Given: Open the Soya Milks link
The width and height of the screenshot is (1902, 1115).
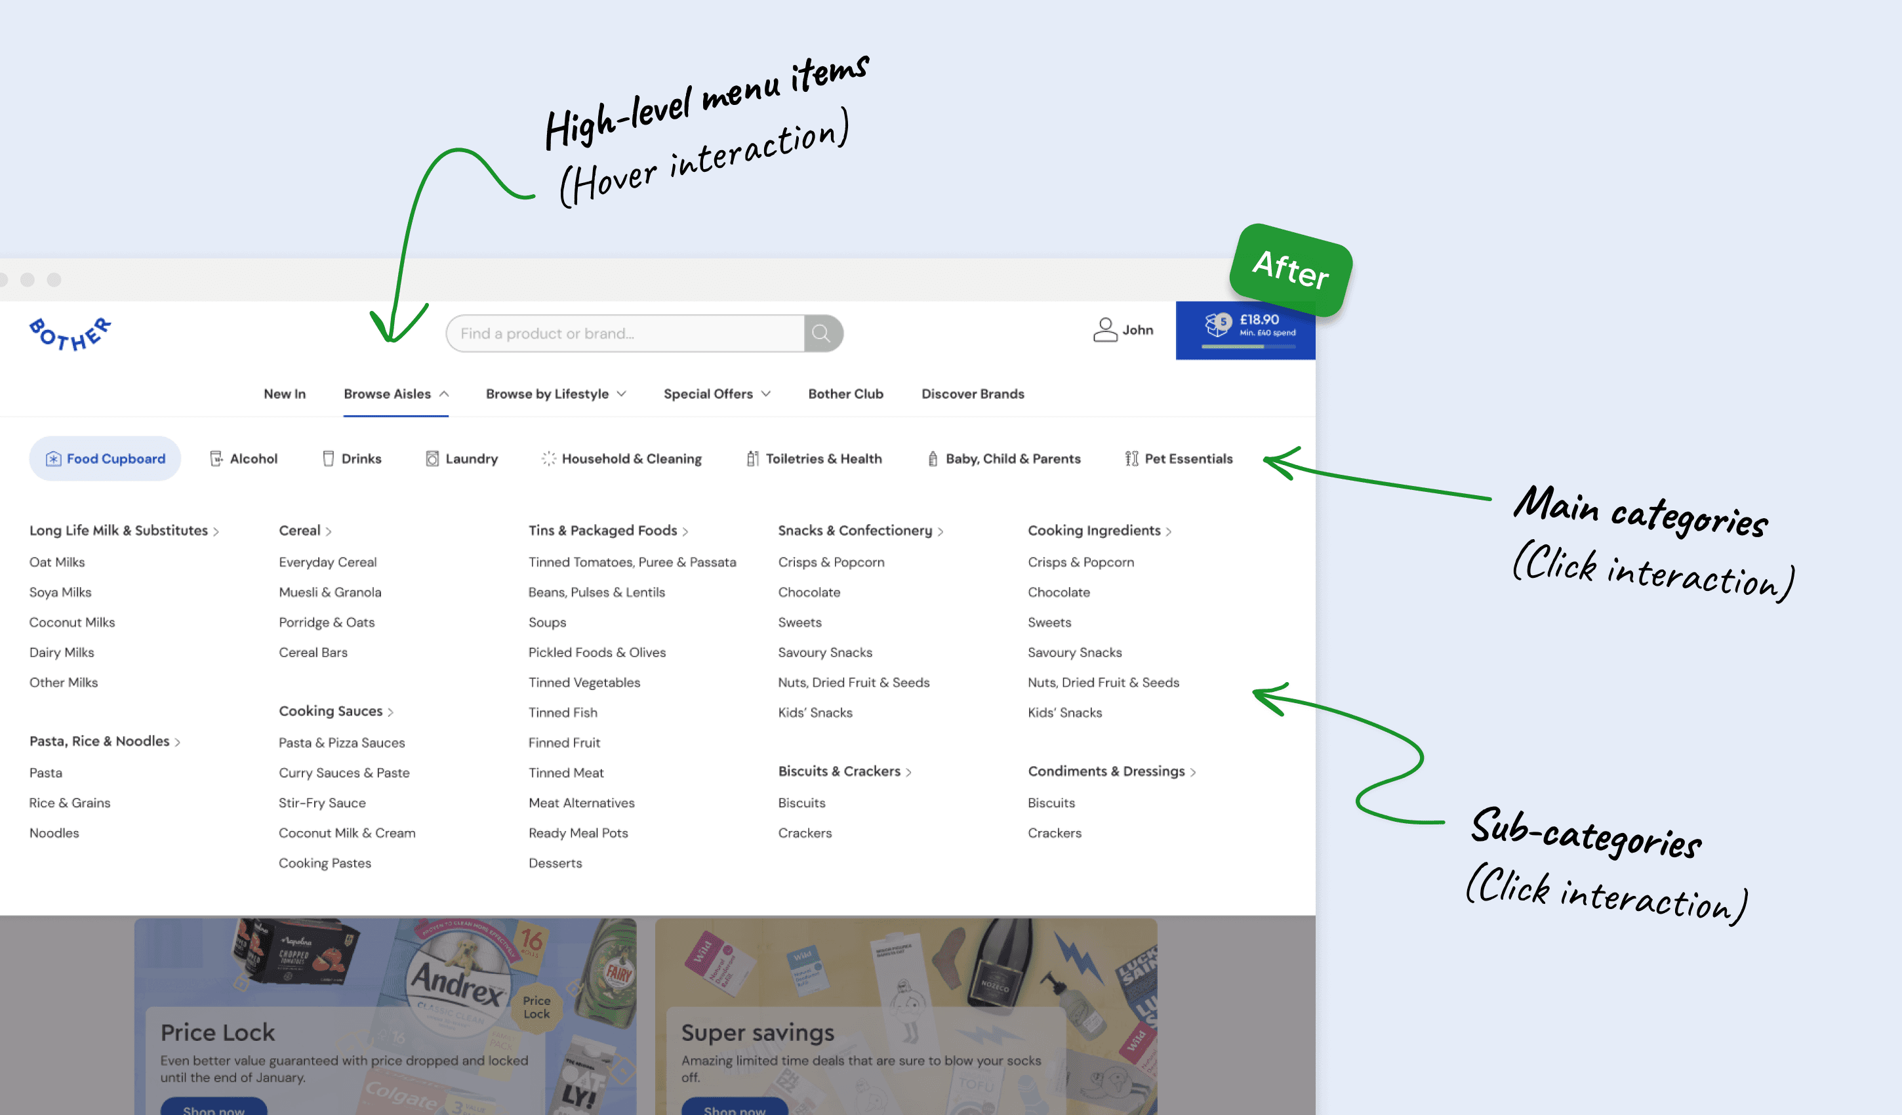Looking at the screenshot, I should (60, 593).
